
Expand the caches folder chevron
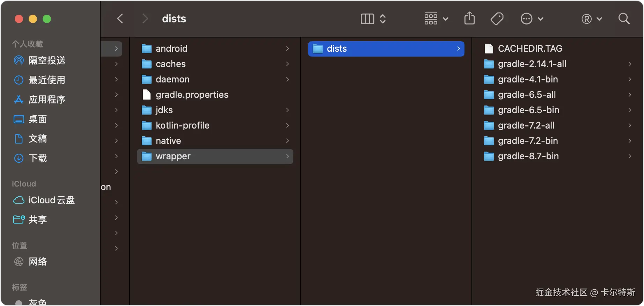click(287, 64)
